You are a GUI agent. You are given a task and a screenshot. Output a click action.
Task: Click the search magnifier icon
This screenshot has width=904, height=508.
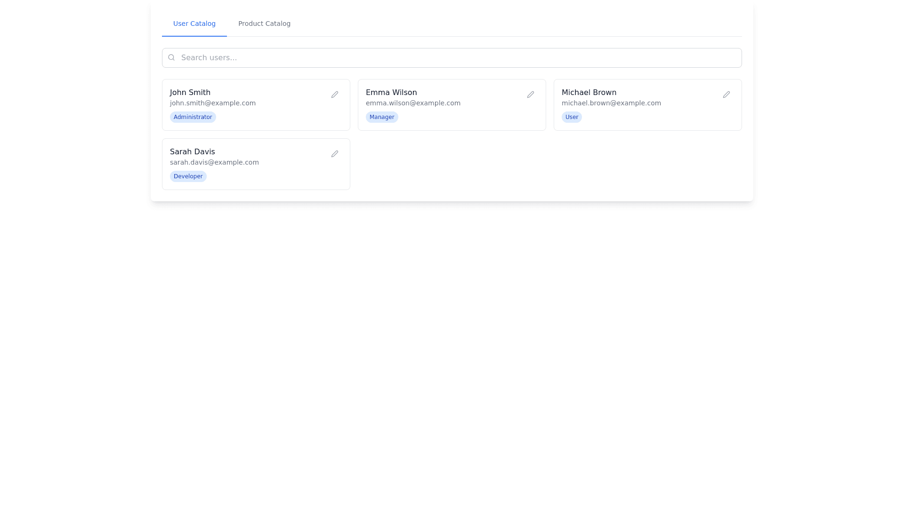[171, 57]
